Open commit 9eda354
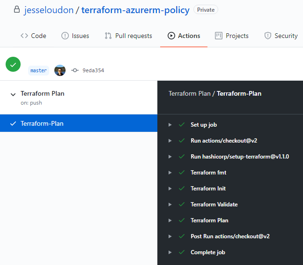The width and height of the screenshot is (303, 265). click(x=93, y=70)
